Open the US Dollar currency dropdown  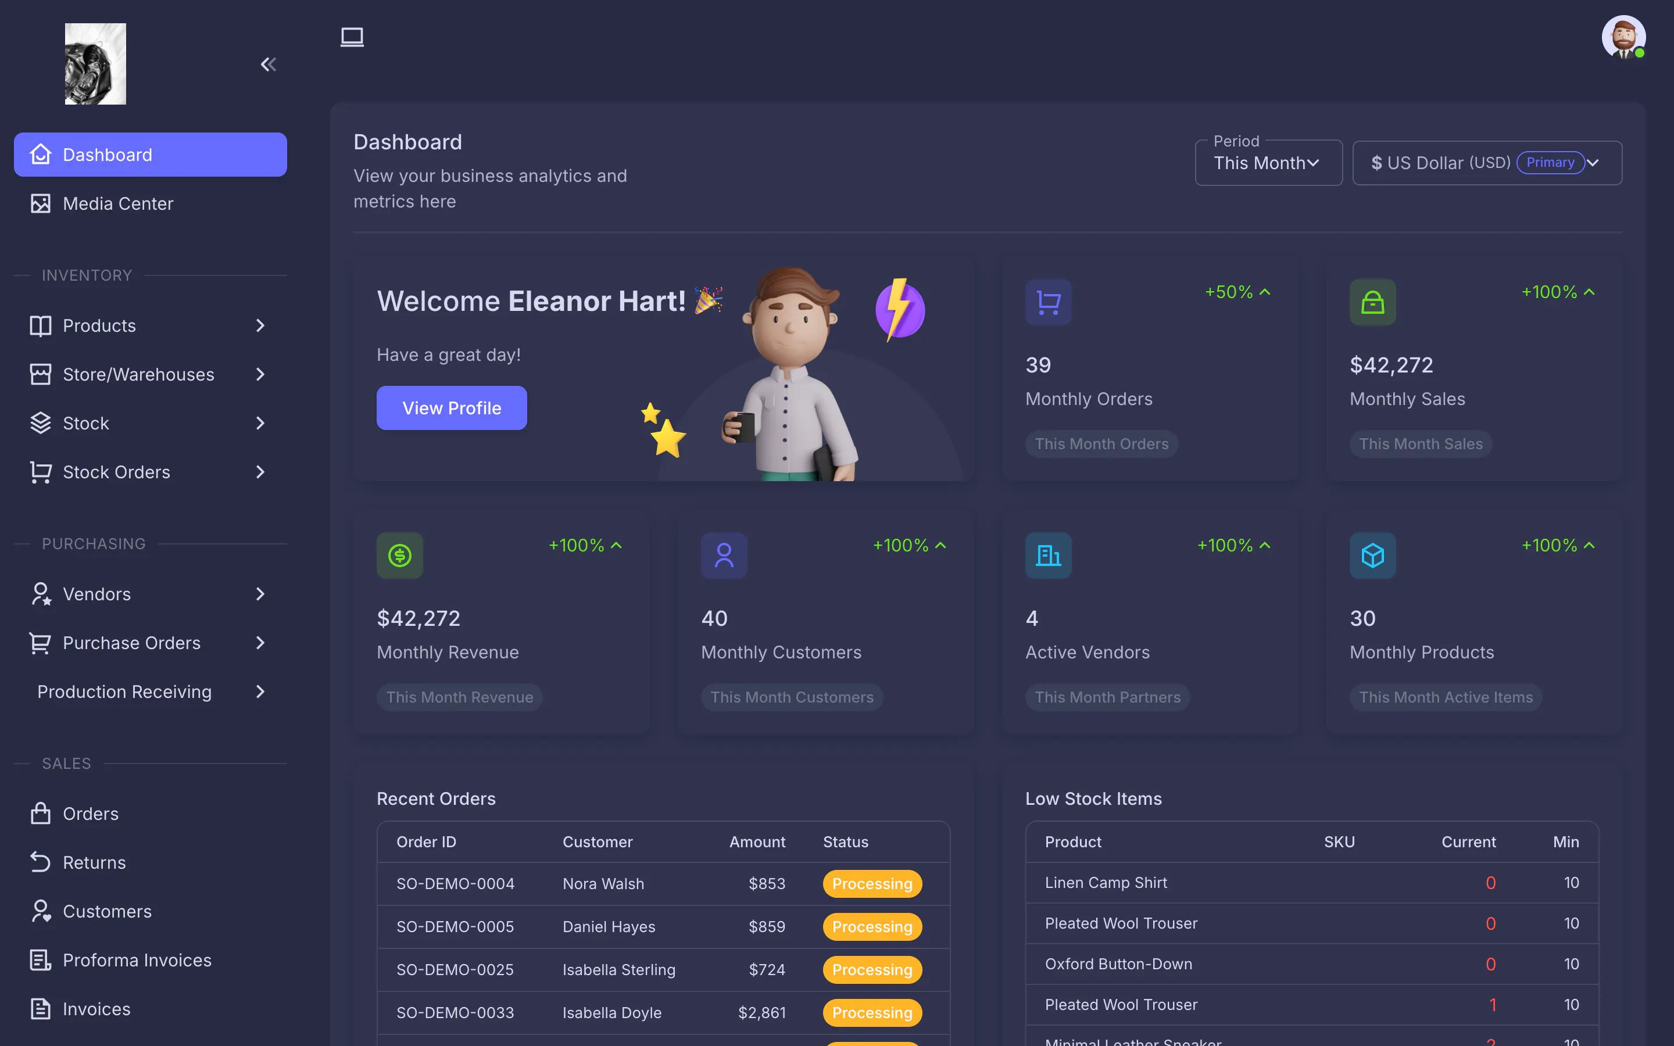[x=1486, y=163]
